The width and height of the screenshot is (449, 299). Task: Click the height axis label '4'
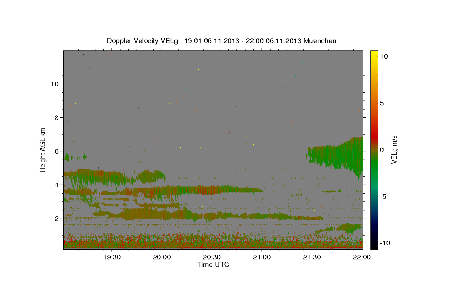[57, 185]
